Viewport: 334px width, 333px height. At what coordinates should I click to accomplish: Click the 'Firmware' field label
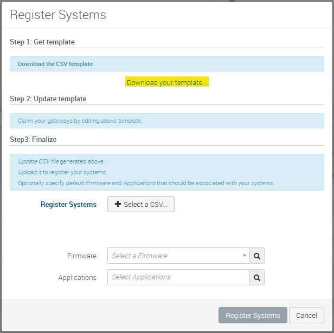coord(82,256)
